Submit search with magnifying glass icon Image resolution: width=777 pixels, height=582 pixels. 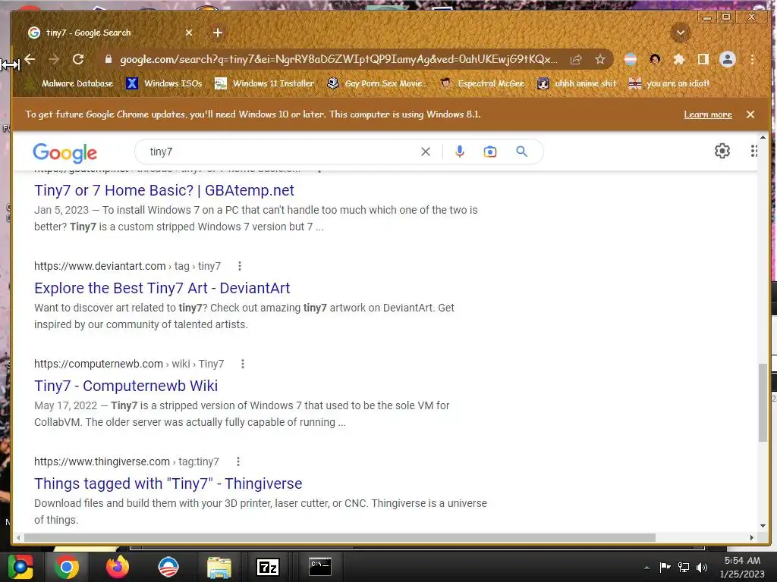click(x=521, y=152)
